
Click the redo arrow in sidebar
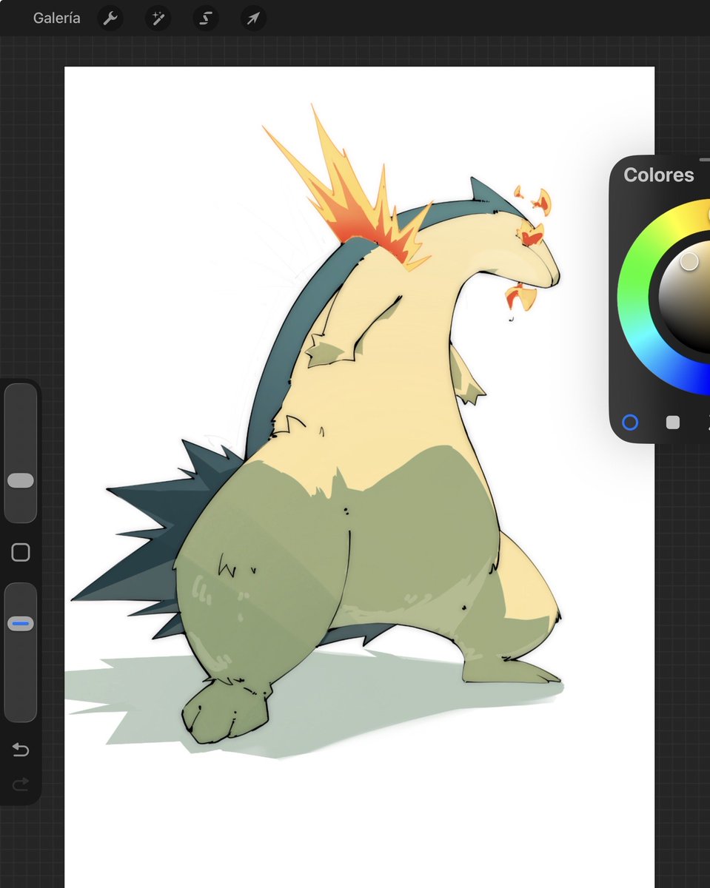click(x=21, y=783)
